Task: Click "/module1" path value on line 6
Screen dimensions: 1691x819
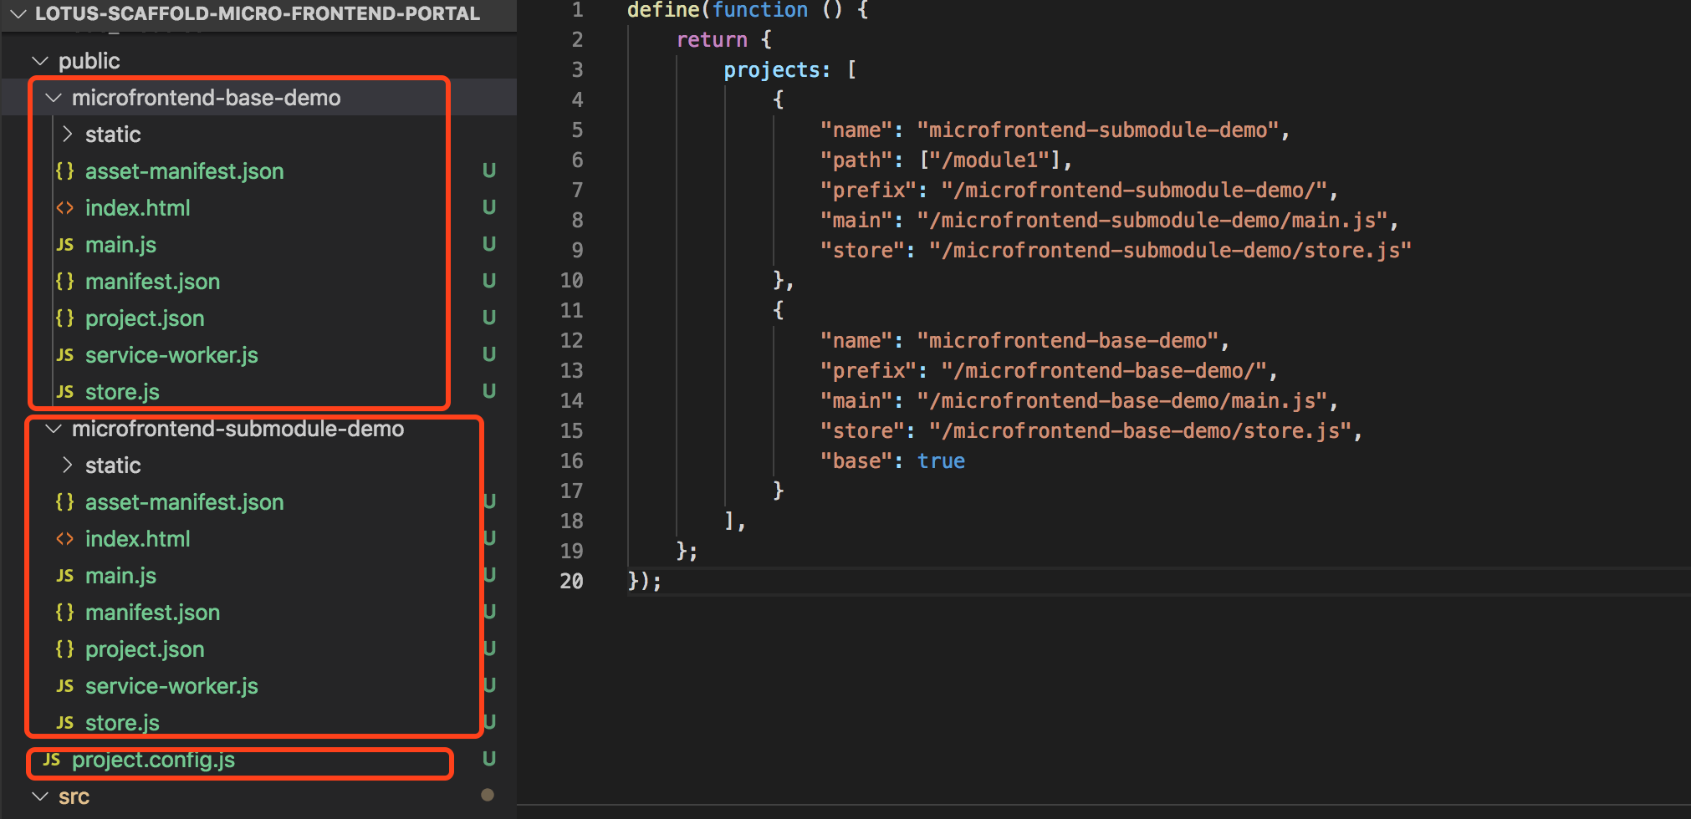Action: point(990,160)
